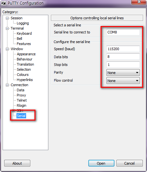Collapse the Window tree node

click(7, 49)
